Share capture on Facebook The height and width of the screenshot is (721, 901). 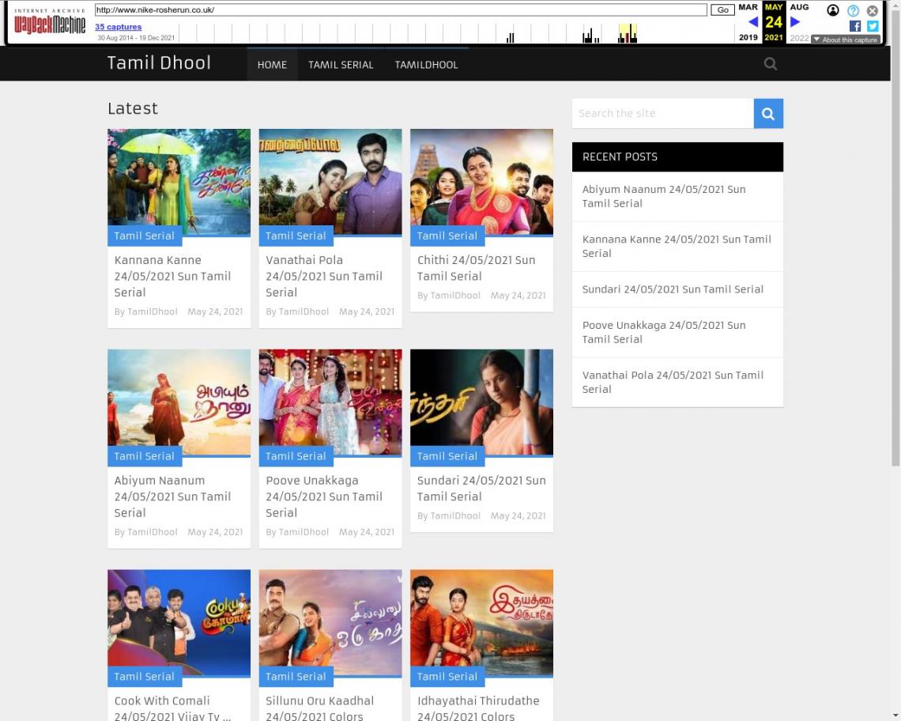[x=855, y=26]
